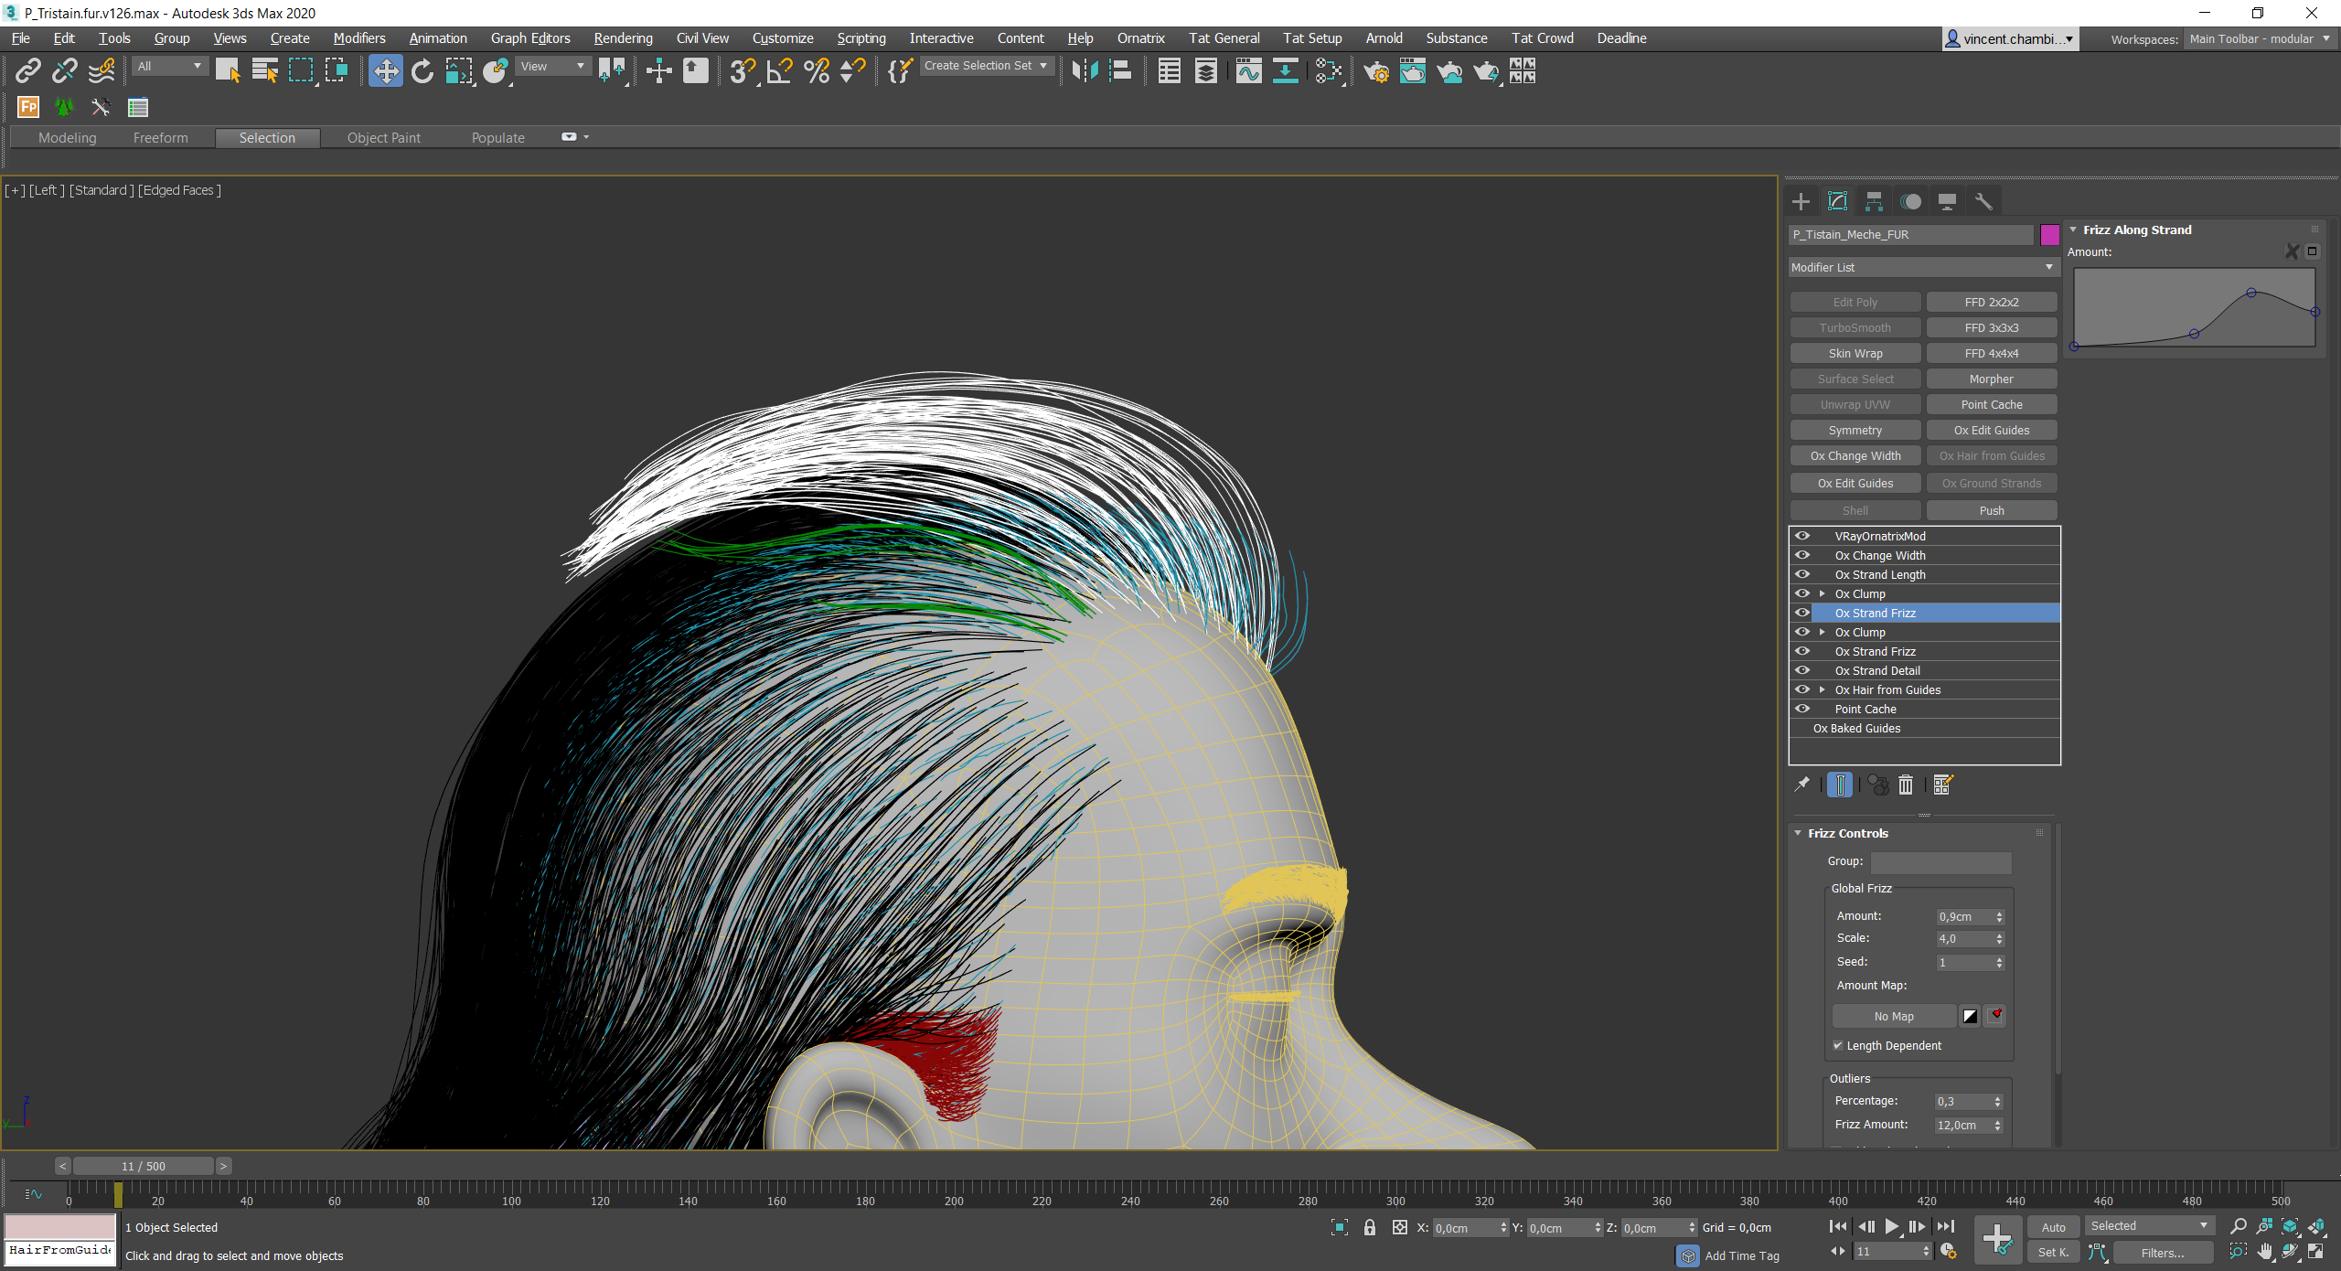Screen dimensions: 2341x1271
Task: Click the magenta object color swatch
Action: click(x=2049, y=235)
